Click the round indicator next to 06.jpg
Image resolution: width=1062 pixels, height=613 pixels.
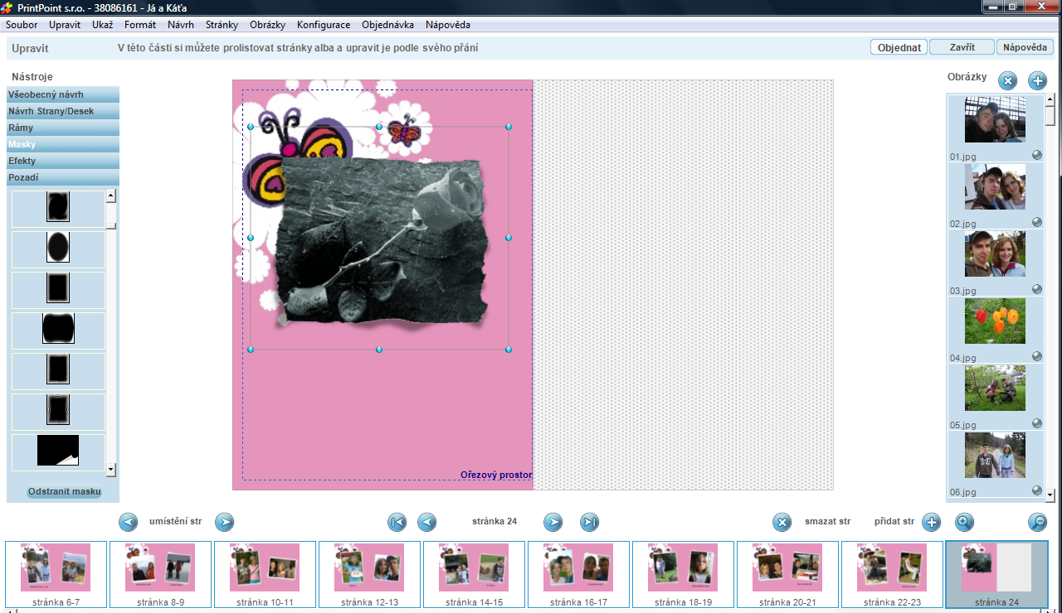pos(1037,490)
